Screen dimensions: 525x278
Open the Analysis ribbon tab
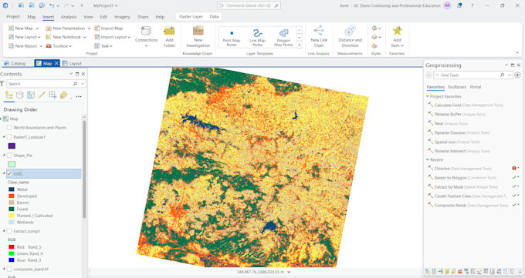coord(69,17)
